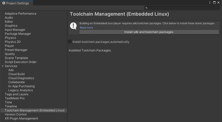Select Script Execution Order

pyautogui.click(x=20, y=62)
